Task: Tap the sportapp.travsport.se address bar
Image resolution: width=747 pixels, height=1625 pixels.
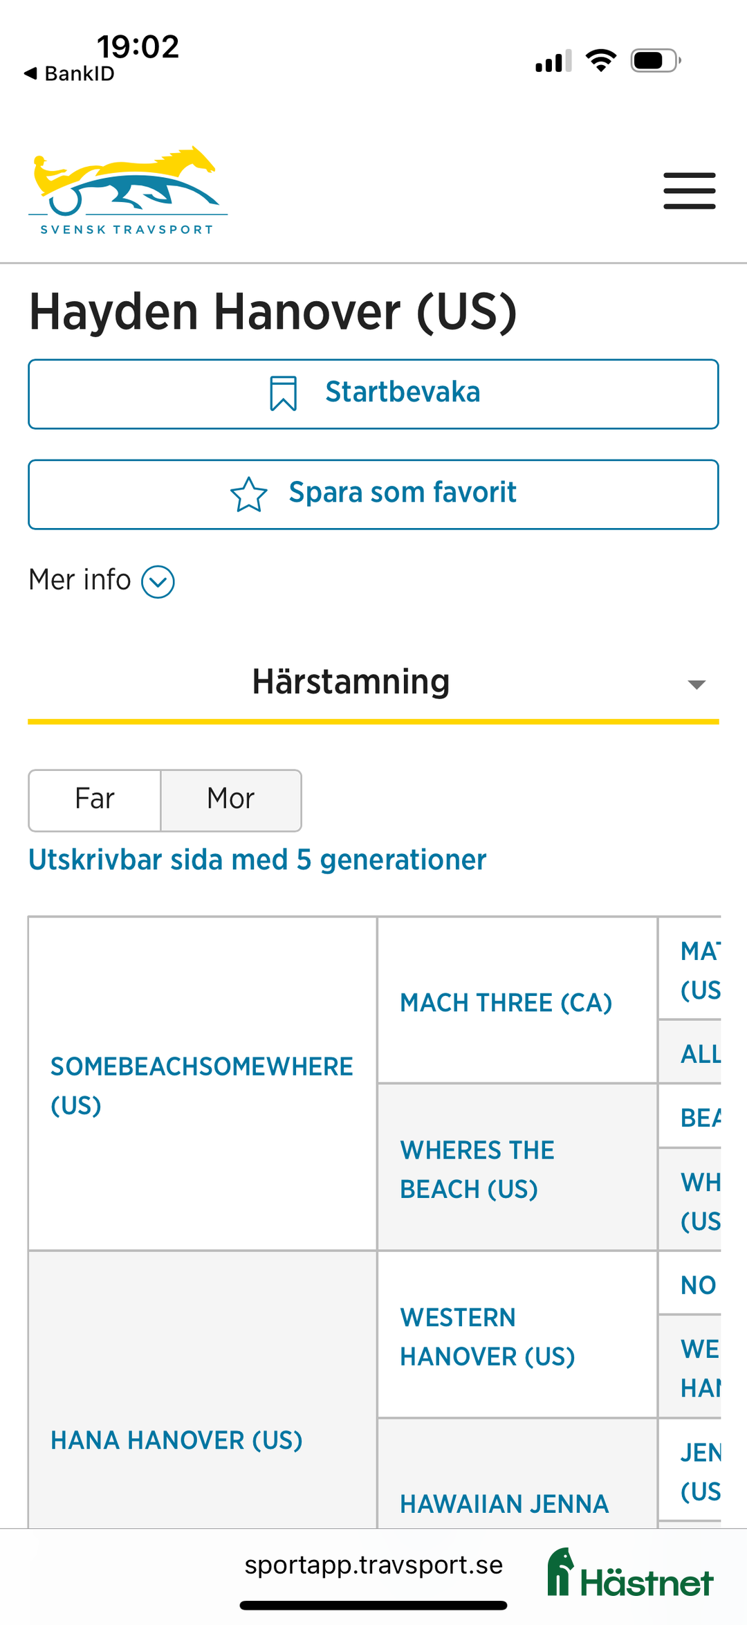Action: [x=373, y=1565]
